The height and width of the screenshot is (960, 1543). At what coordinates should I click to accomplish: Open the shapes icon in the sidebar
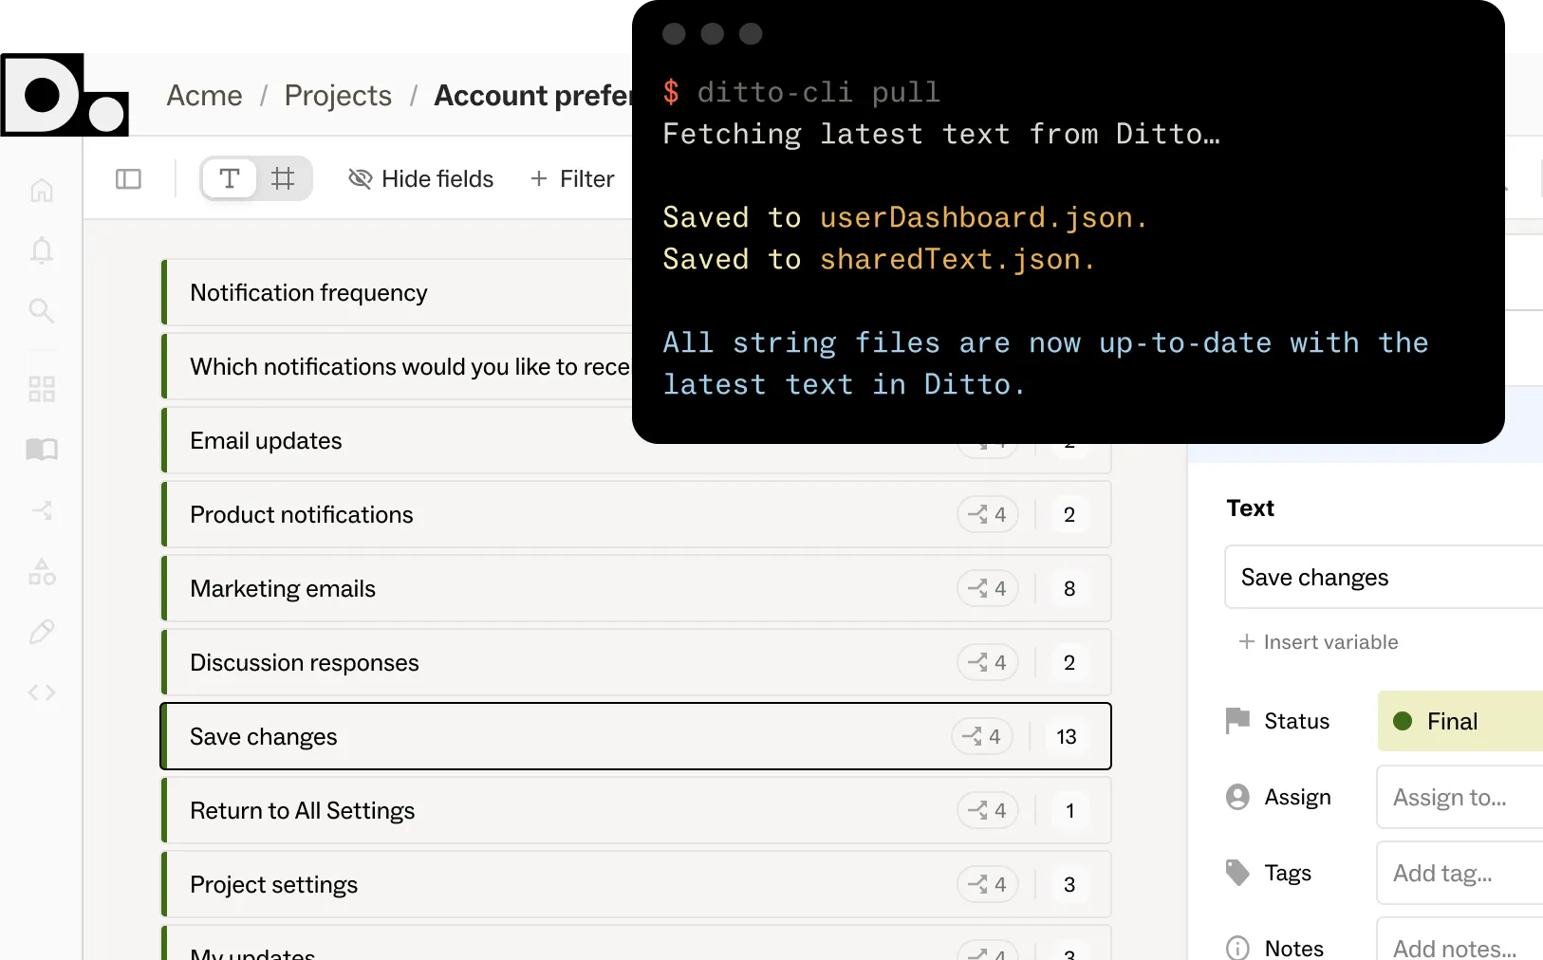pyautogui.click(x=42, y=571)
